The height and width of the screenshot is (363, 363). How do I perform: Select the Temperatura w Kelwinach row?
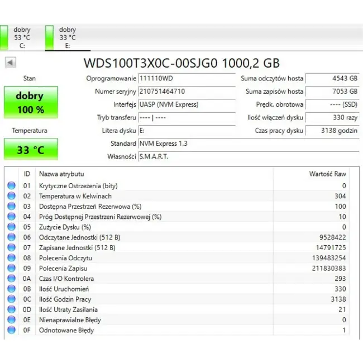[177, 196]
